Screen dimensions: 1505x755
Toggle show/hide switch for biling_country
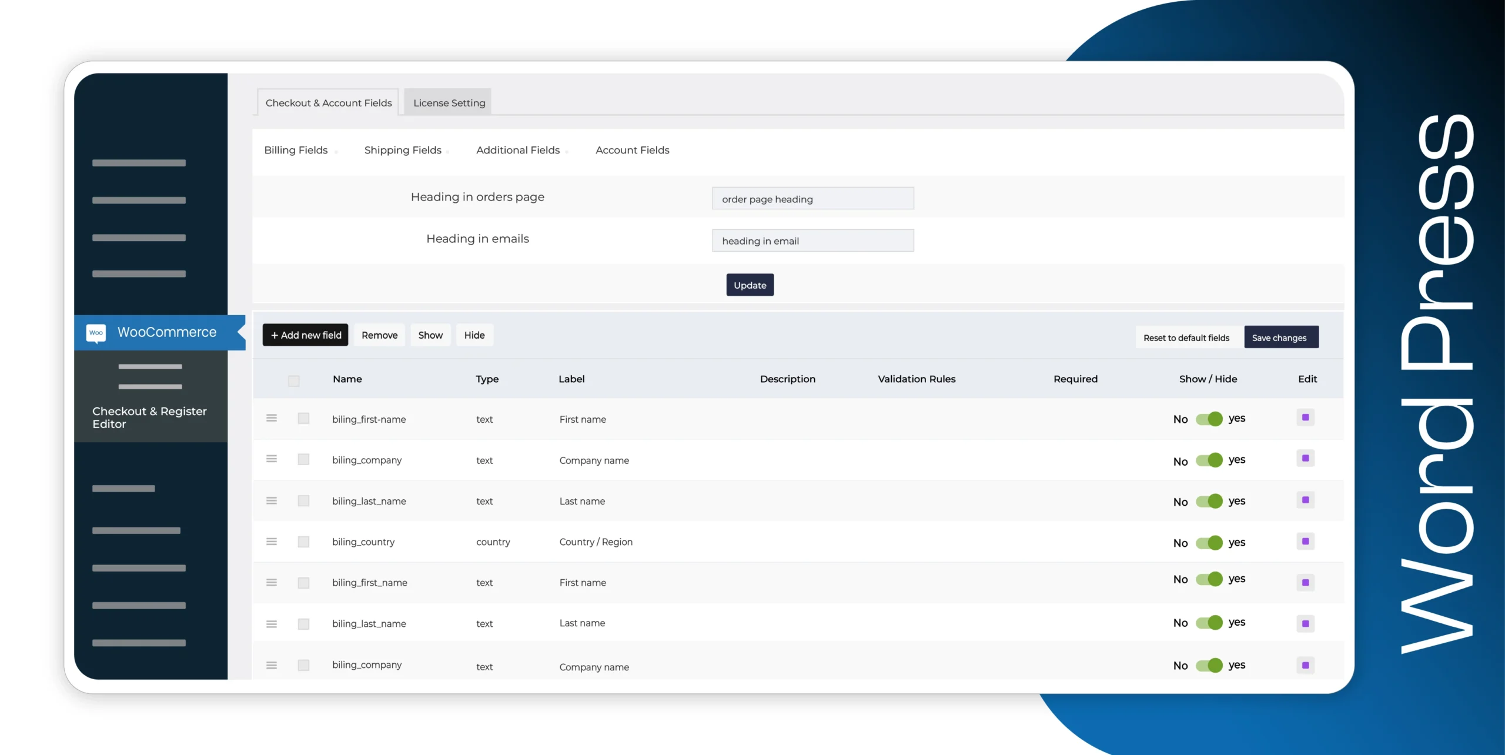(x=1209, y=543)
